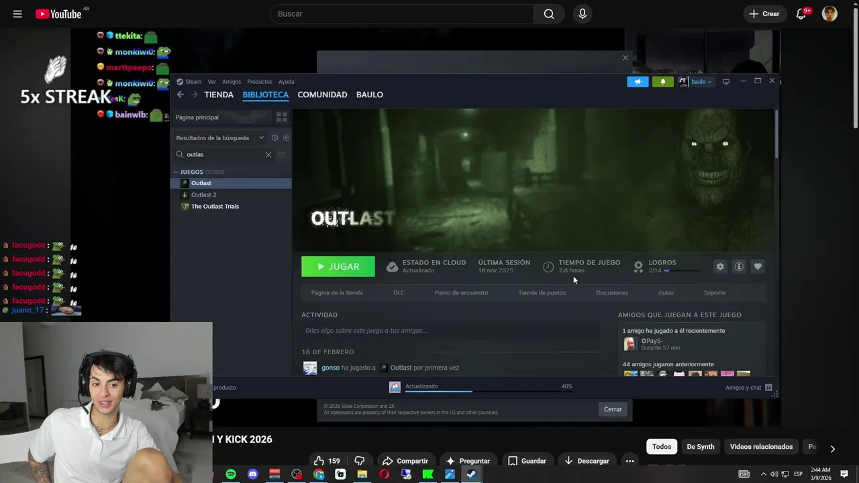Dislike the YouTube video
Screen dimensions: 859x483
[x=360, y=461]
